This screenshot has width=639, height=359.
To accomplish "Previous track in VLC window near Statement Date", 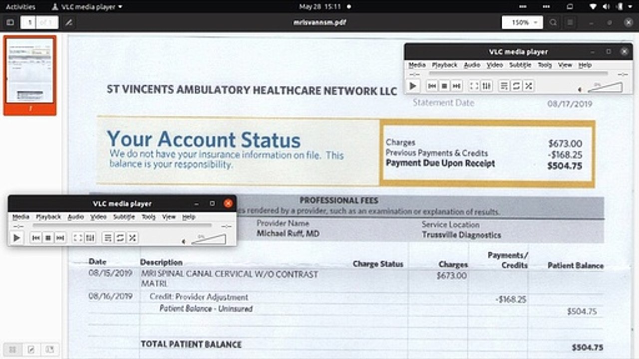I will coord(432,86).
